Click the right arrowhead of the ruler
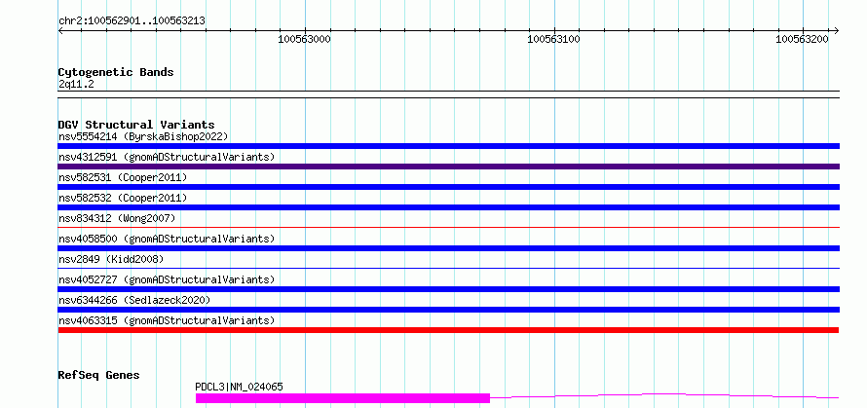 point(836,31)
